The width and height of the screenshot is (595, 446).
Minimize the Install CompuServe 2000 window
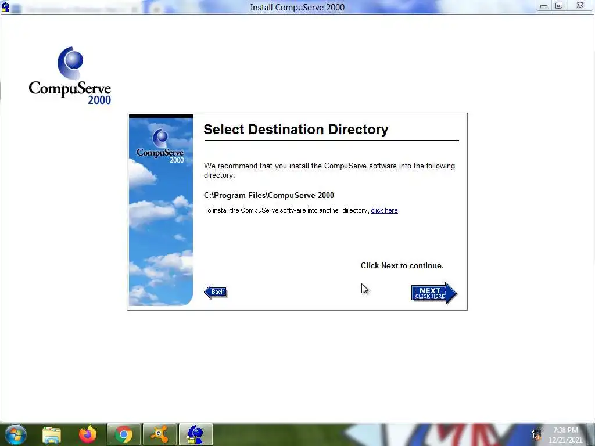point(543,6)
